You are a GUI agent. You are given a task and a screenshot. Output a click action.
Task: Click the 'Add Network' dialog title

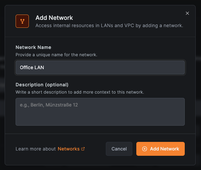pyautogui.click(x=54, y=18)
